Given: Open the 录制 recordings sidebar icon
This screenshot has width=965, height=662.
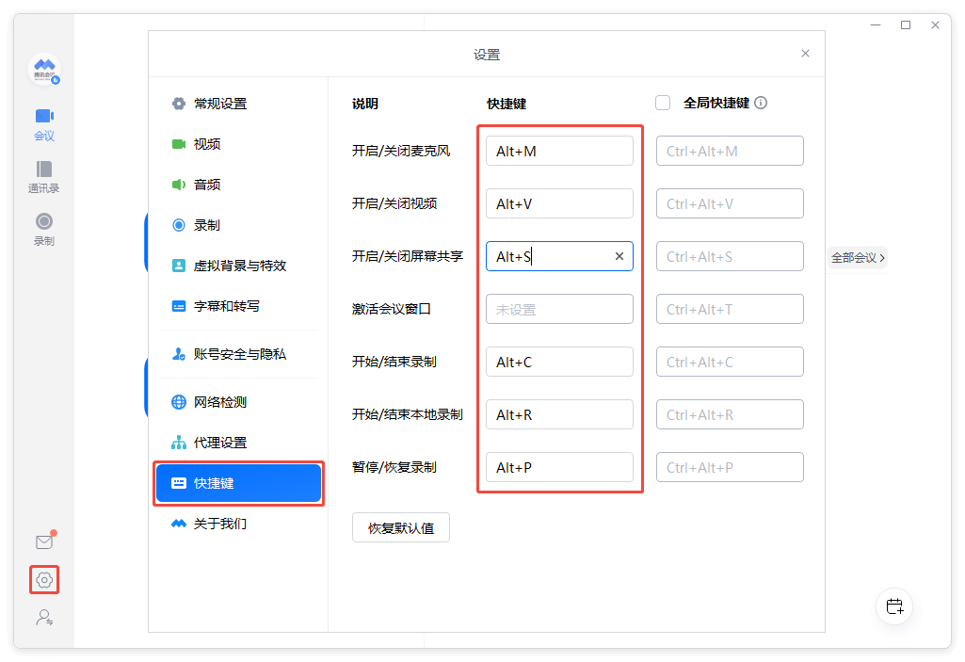Looking at the screenshot, I should 43,230.
